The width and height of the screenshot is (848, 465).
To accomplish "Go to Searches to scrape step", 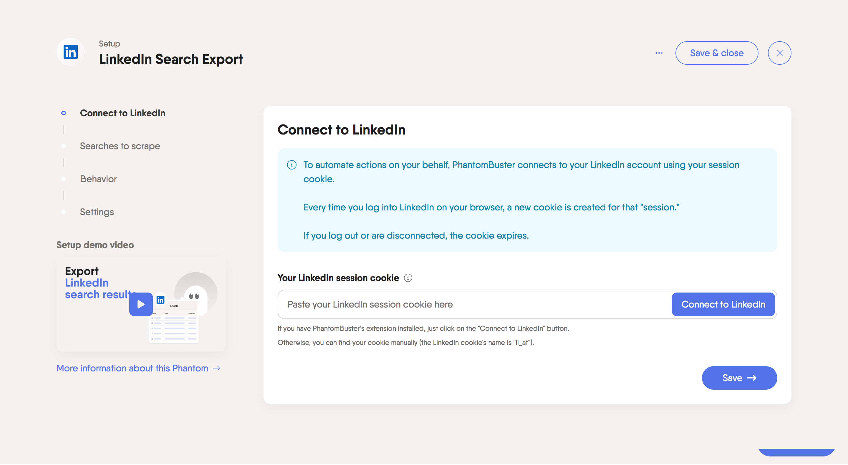I will point(120,146).
